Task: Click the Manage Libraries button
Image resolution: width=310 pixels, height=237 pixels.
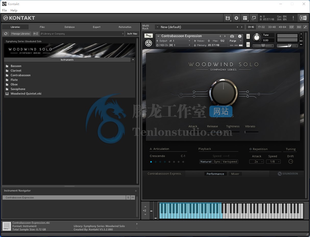Action: click(x=21, y=33)
